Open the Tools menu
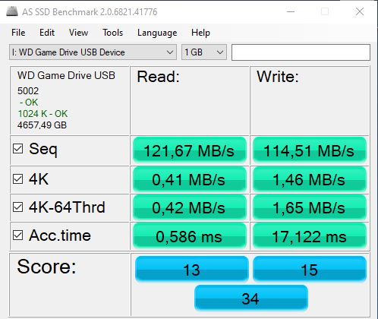Image resolution: width=378 pixels, height=319 pixels. 112,33
